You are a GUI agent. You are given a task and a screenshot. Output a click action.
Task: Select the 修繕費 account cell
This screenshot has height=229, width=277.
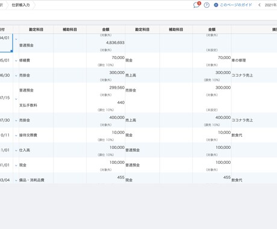[25, 60]
